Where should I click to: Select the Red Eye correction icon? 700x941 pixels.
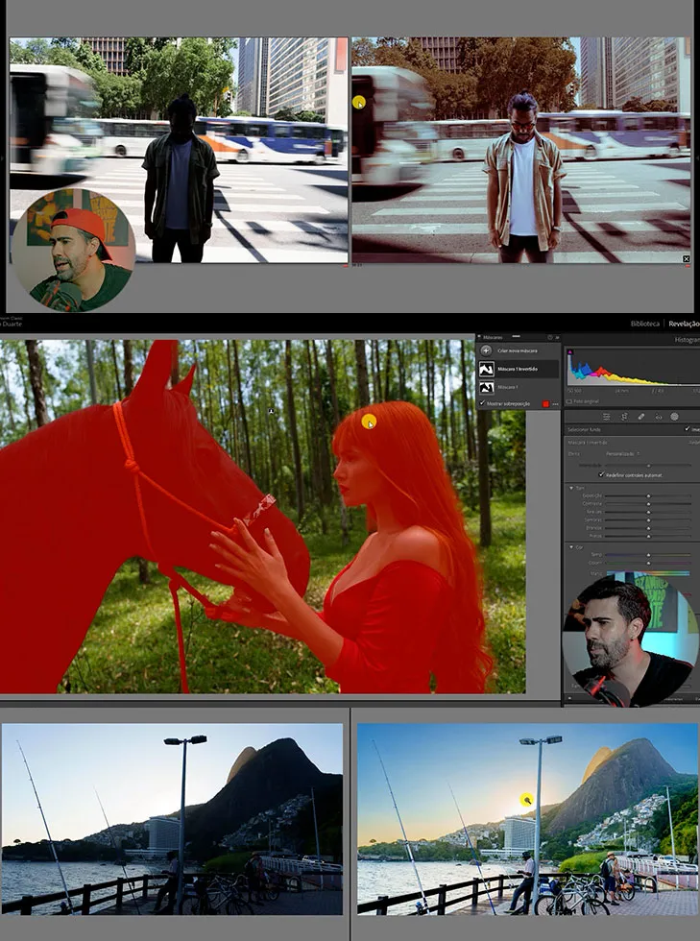pyautogui.click(x=658, y=417)
